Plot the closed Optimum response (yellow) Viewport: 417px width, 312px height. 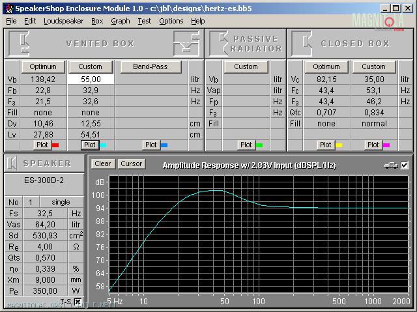click(x=326, y=145)
